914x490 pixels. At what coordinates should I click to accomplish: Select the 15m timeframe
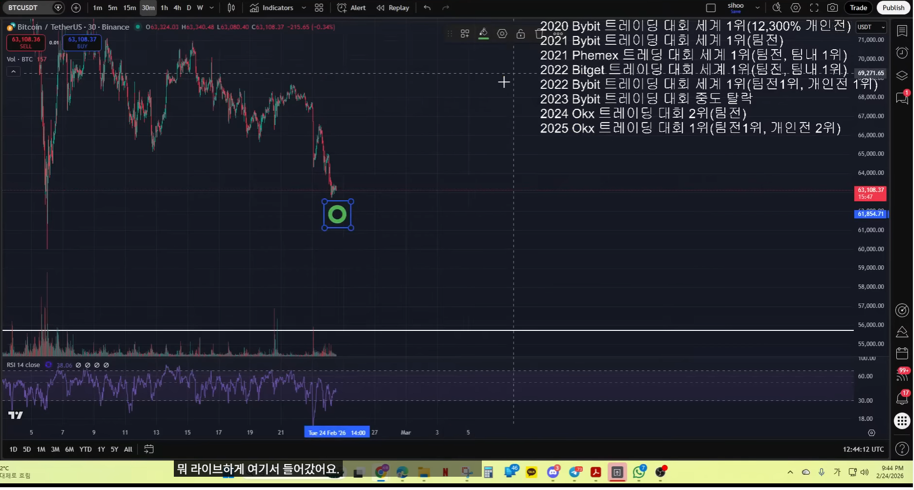point(130,8)
